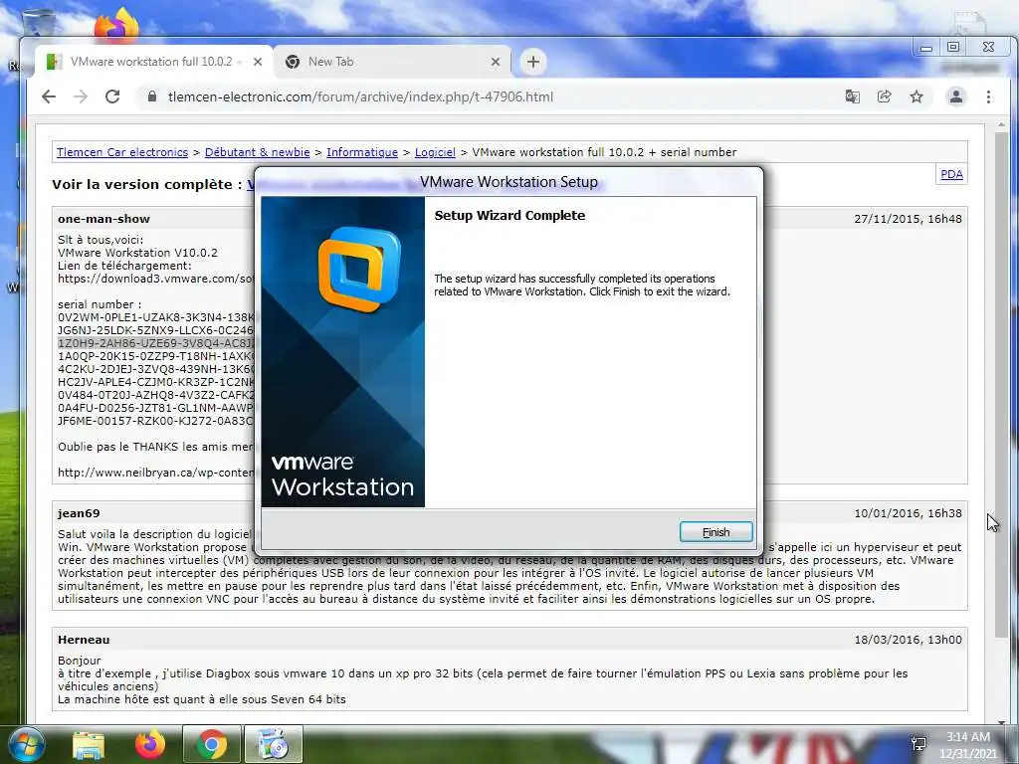Screen dimensions: 1019x764
Task: Click the scrollbar down arrow
Action: [1001, 721]
